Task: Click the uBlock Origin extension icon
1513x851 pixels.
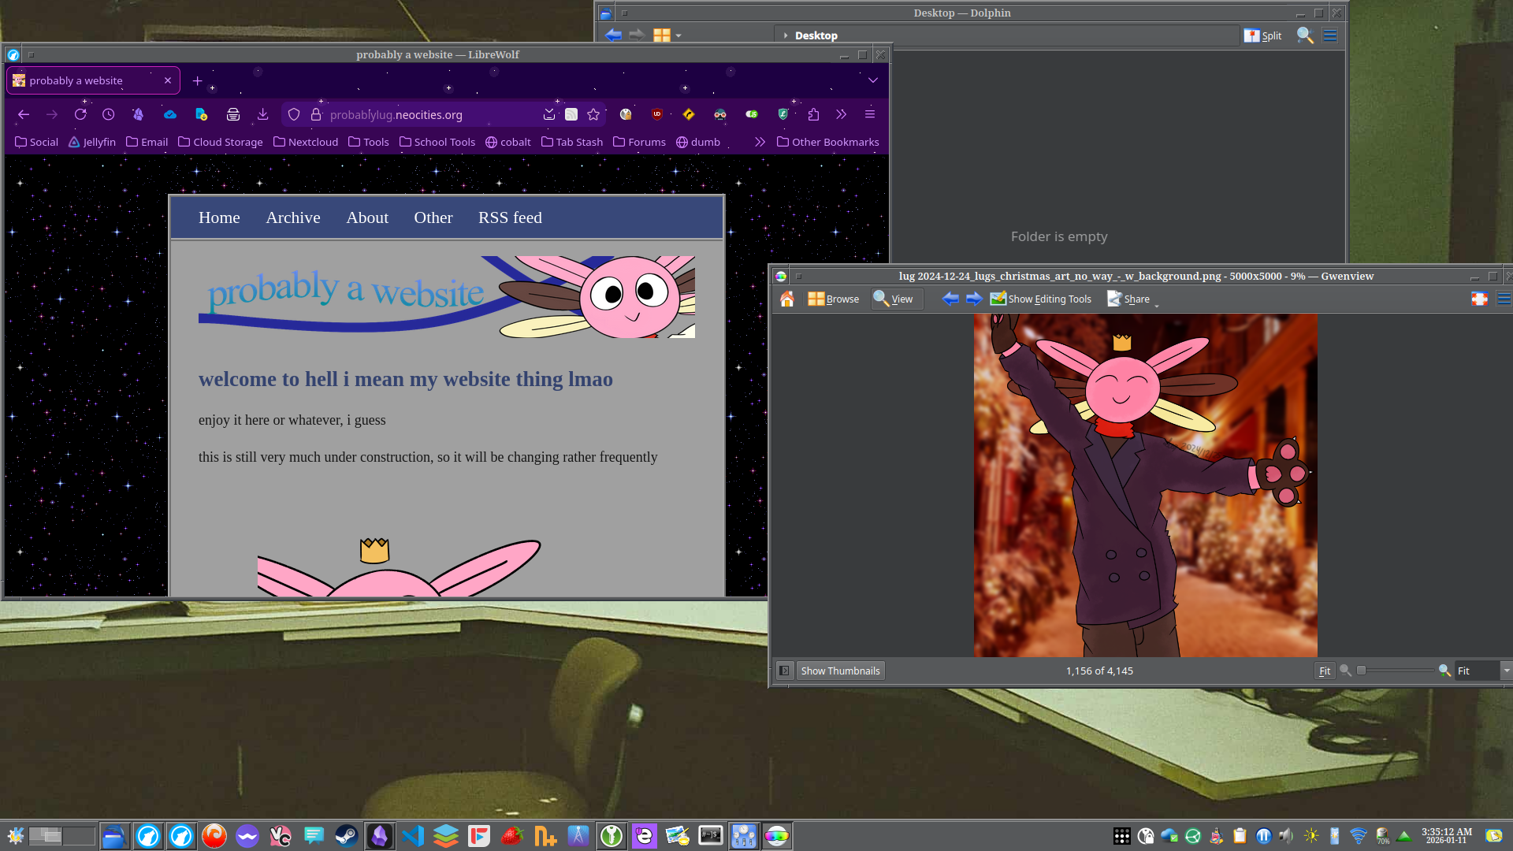Action: click(657, 115)
